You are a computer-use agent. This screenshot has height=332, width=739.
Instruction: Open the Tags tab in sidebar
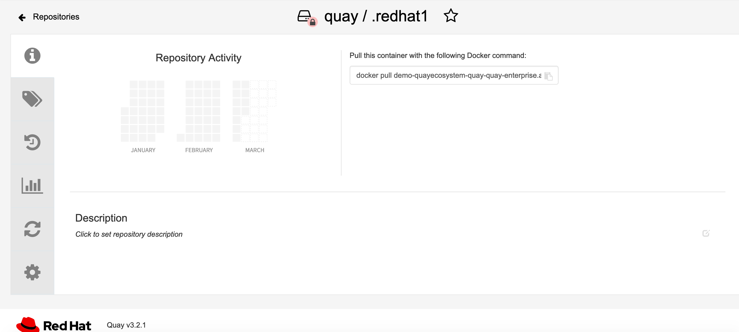point(32,99)
